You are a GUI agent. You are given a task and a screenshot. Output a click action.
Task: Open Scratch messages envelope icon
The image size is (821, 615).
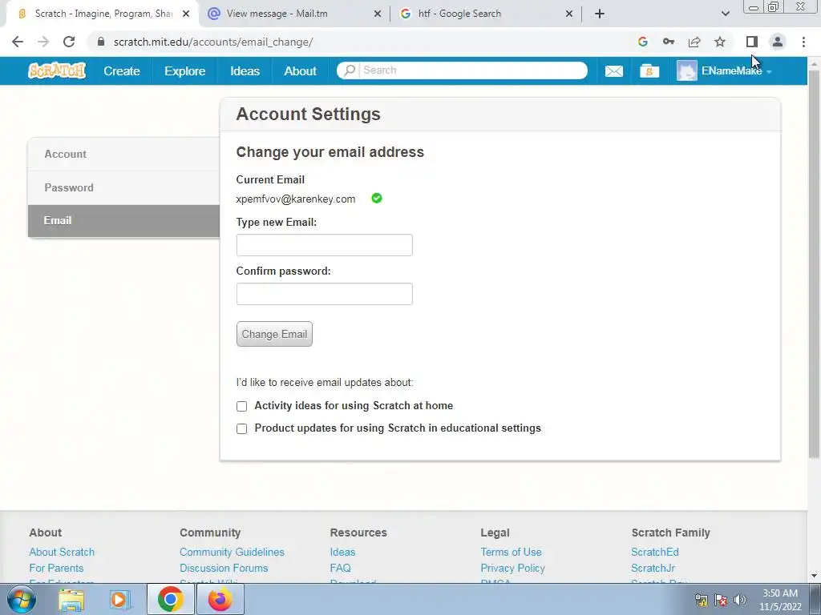coord(613,71)
